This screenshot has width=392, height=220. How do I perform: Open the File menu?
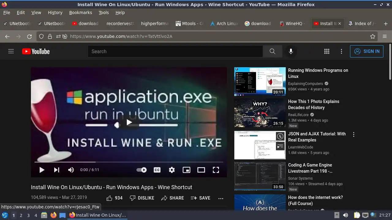pyautogui.click(x=6, y=13)
